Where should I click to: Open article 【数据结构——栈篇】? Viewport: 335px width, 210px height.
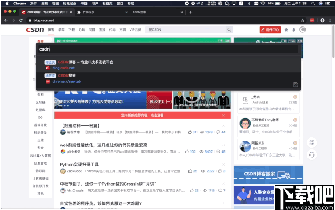(x=80, y=126)
